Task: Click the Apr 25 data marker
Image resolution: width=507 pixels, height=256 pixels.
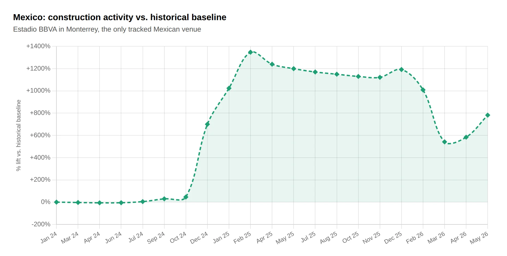Action: point(272,64)
